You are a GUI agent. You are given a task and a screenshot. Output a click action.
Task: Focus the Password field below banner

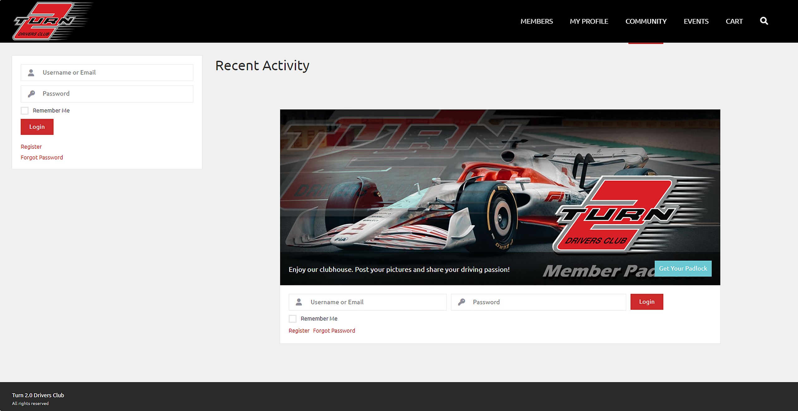[x=538, y=302]
